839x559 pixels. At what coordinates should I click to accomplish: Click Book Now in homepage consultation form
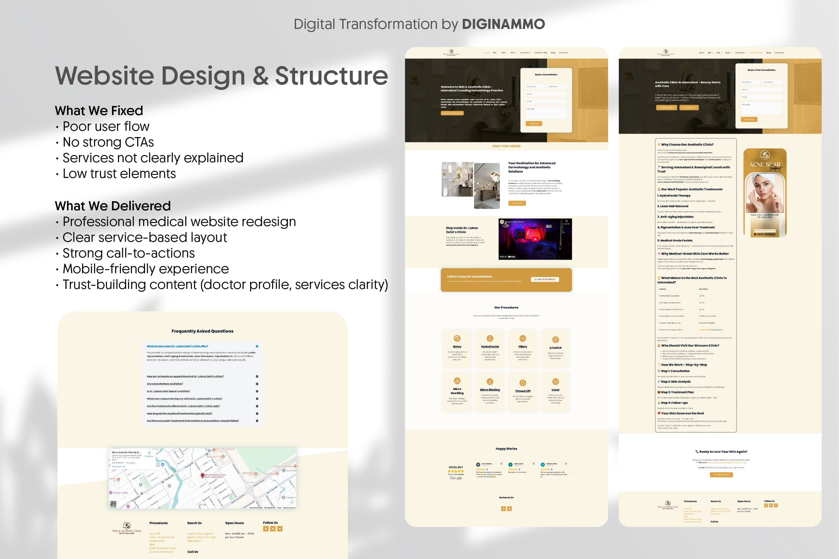click(534, 124)
